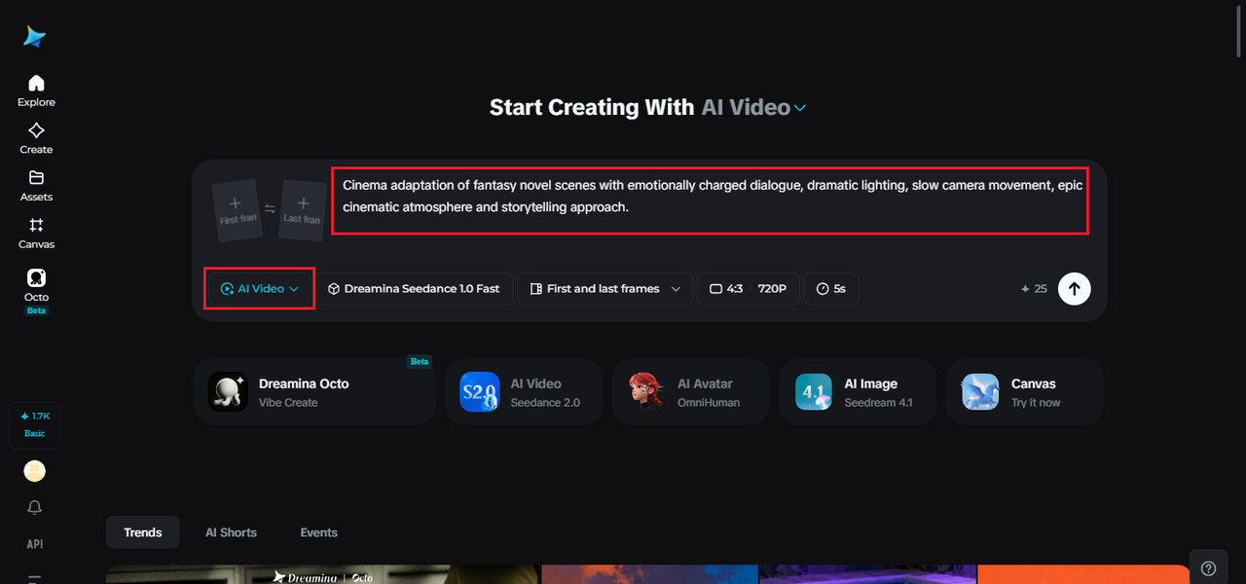Click the Dreamina Octo octopus icon
Screen dimensions: 1246x584
coord(228,392)
